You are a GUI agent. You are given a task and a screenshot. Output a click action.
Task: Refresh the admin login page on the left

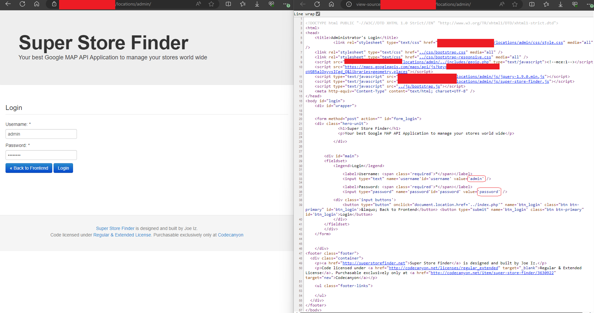click(x=22, y=4)
